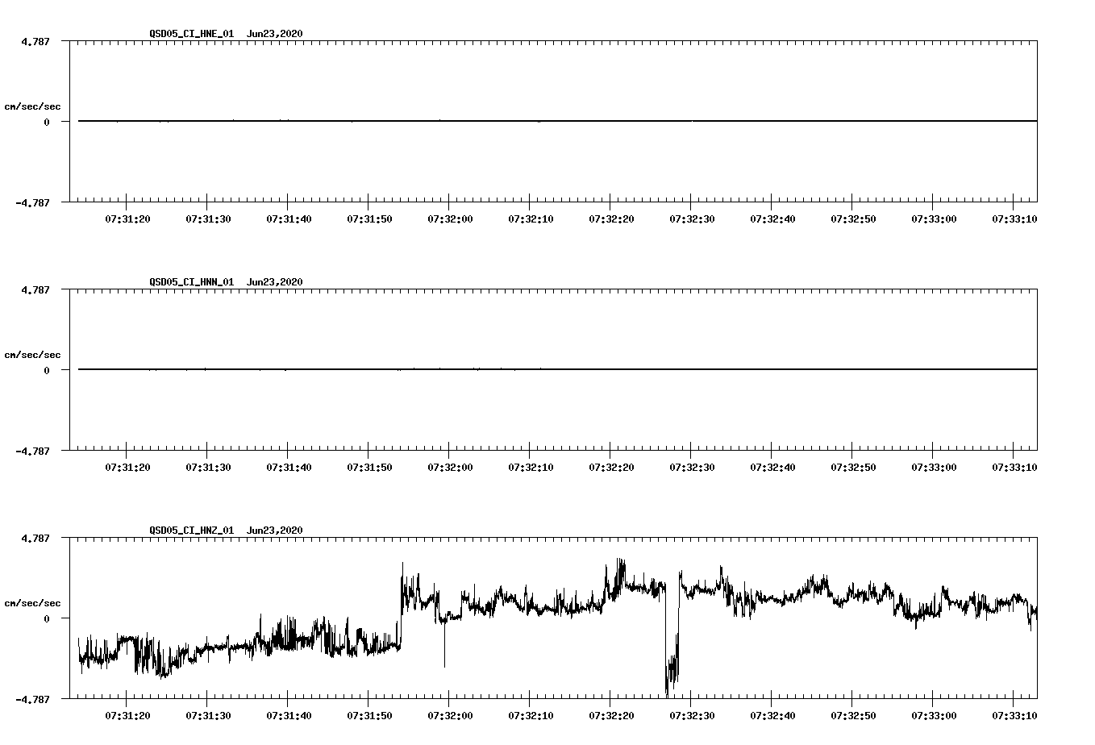1095x745 pixels.
Task: Click the 0 axis label on HNN plot
Action: pyautogui.click(x=47, y=370)
